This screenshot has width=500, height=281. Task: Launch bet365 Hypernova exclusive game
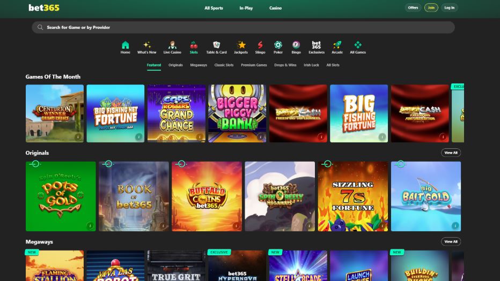pyautogui.click(x=237, y=265)
